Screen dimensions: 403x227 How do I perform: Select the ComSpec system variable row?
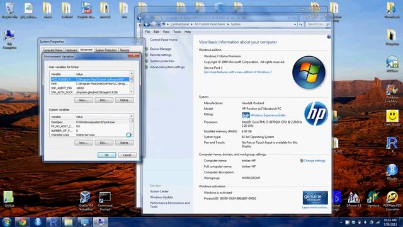[89, 122]
